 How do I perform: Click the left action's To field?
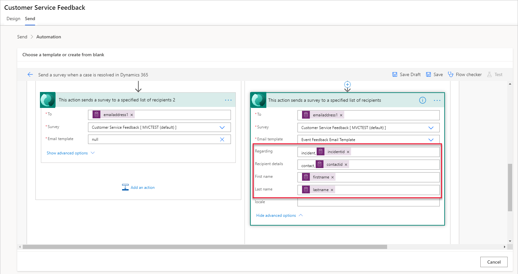click(159, 115)
